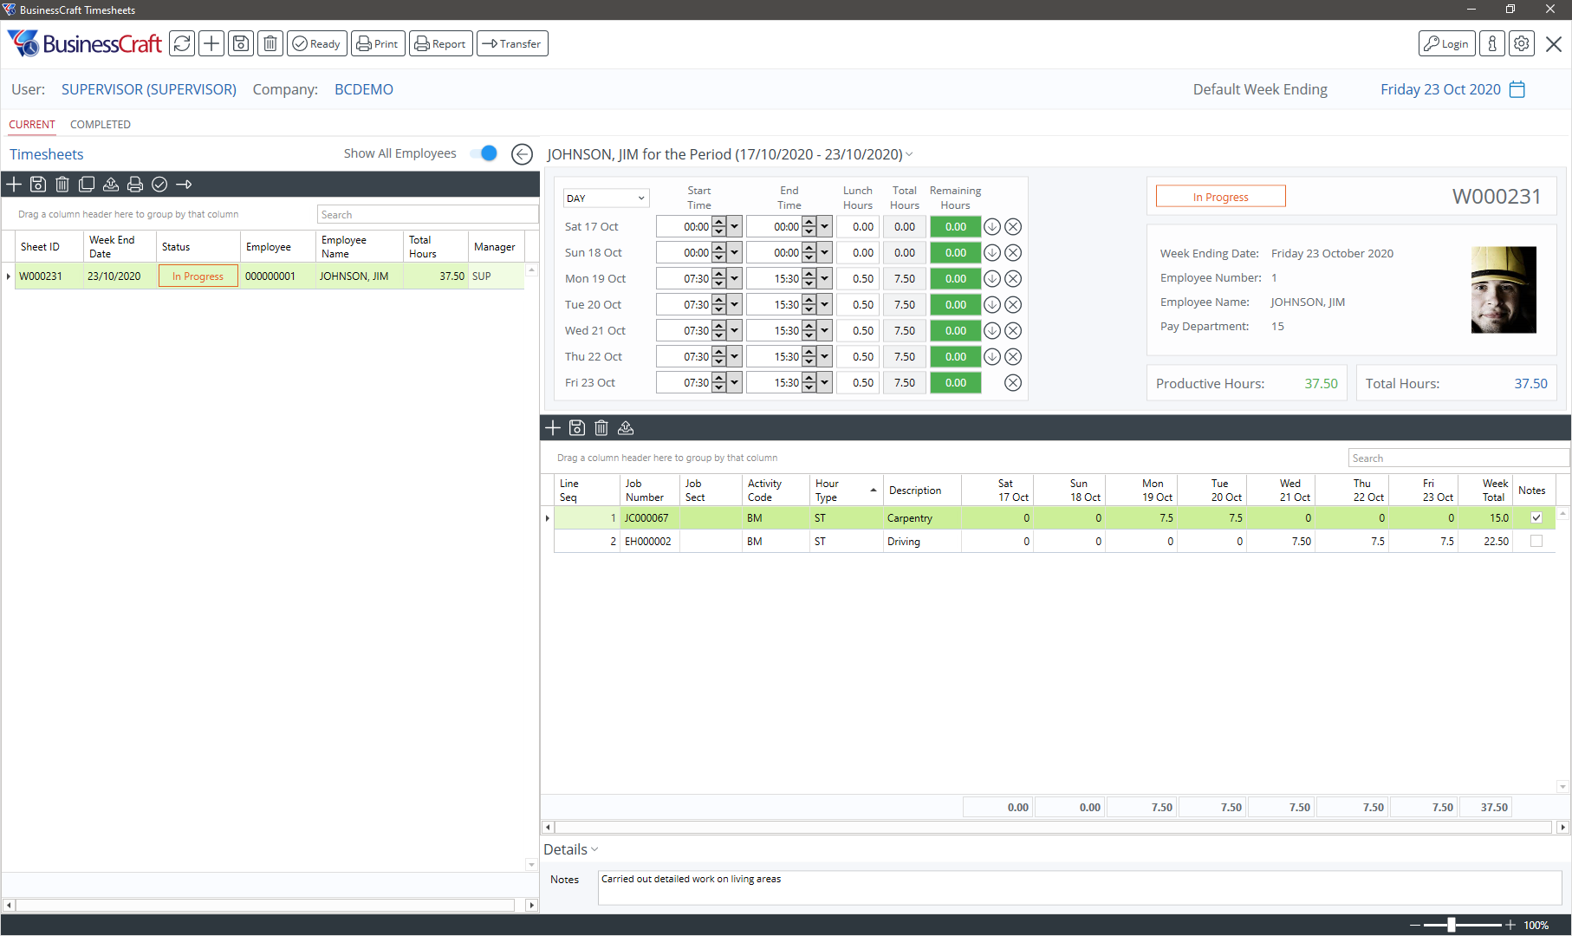1572x936 pixels.
Task: Toggle the Show All Employees switch
Action: [484, 153]
